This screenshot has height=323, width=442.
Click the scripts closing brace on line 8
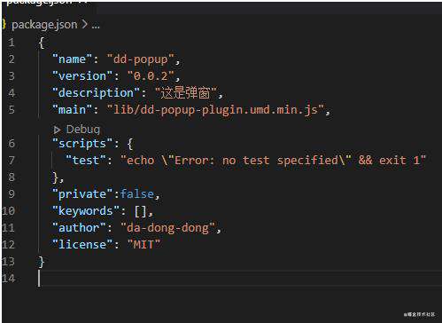tap(56, 177)
